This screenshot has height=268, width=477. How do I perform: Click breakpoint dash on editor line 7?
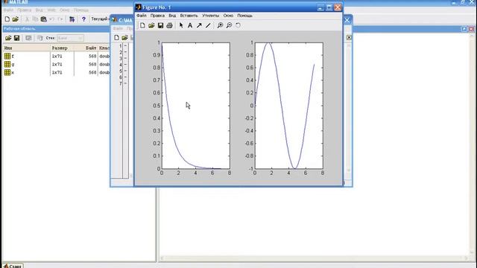coord(125,83)
